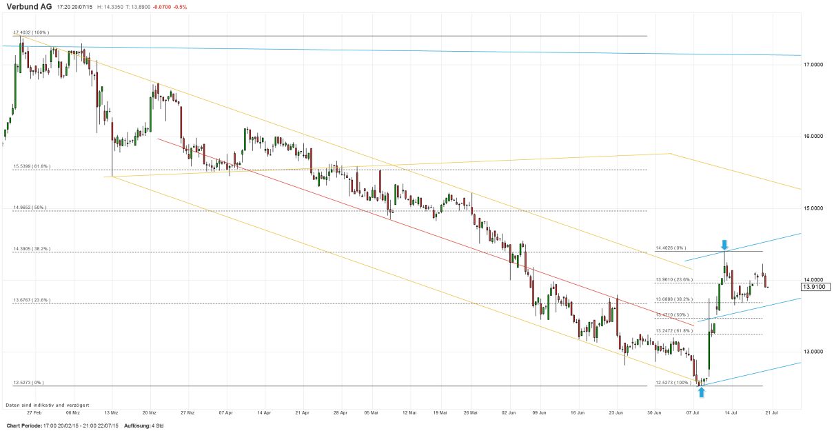Select the 17.4032 (100%) Fibonacci label

point(31,32)
